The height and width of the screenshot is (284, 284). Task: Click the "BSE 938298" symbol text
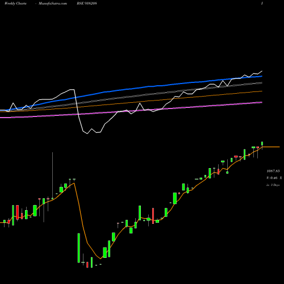(87, 3)
